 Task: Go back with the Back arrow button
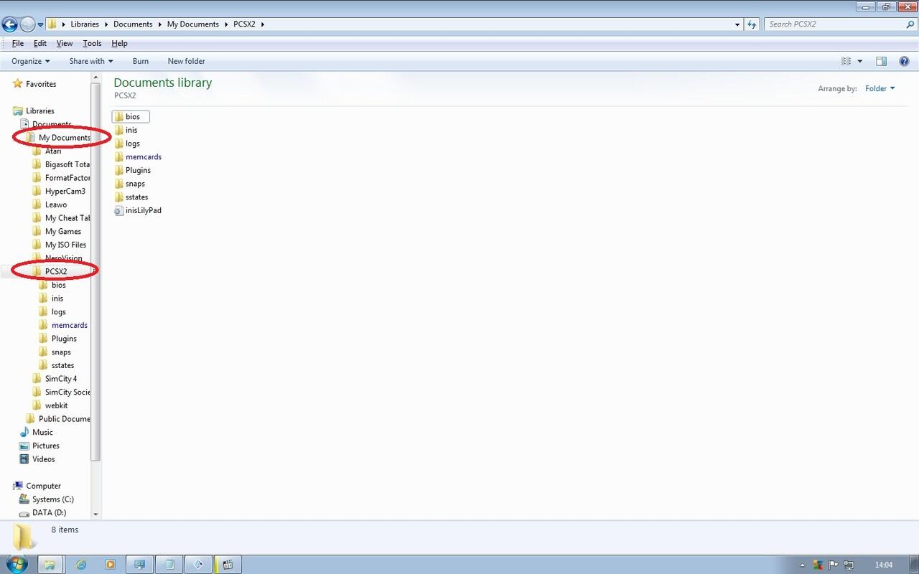[x=9, y=24]
